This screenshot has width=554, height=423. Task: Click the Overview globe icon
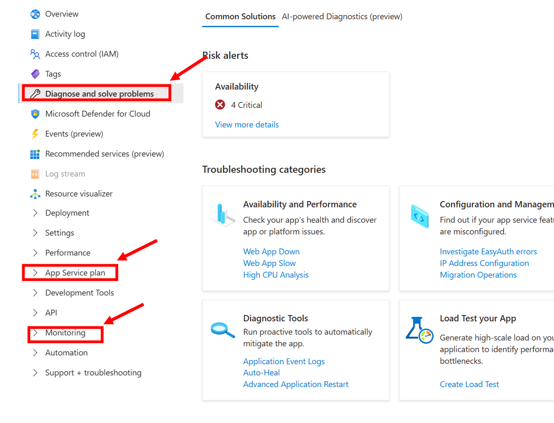click(35, 14)
